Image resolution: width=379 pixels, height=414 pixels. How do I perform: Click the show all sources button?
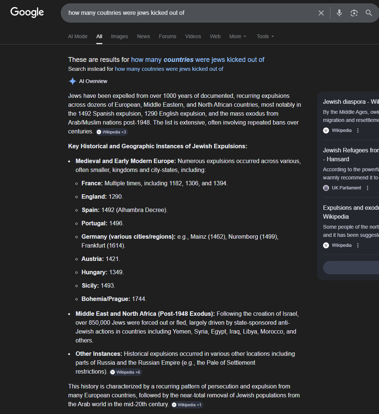(x=351, y=268)
